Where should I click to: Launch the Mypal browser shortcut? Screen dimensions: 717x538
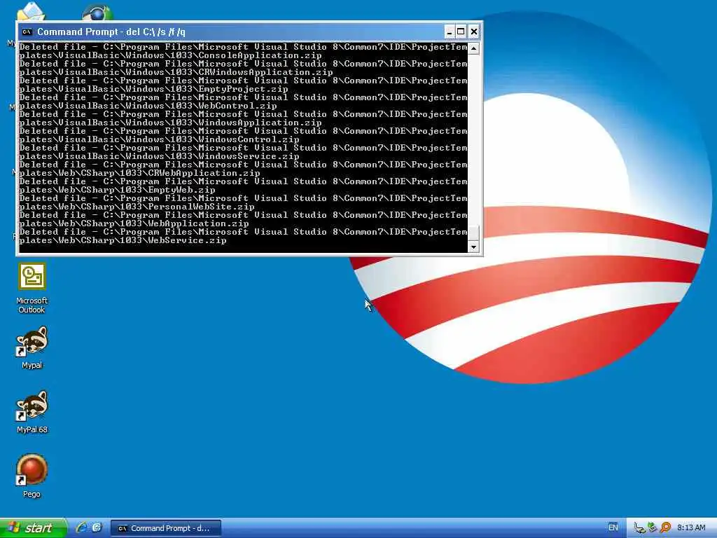click(x=32, y=347)
